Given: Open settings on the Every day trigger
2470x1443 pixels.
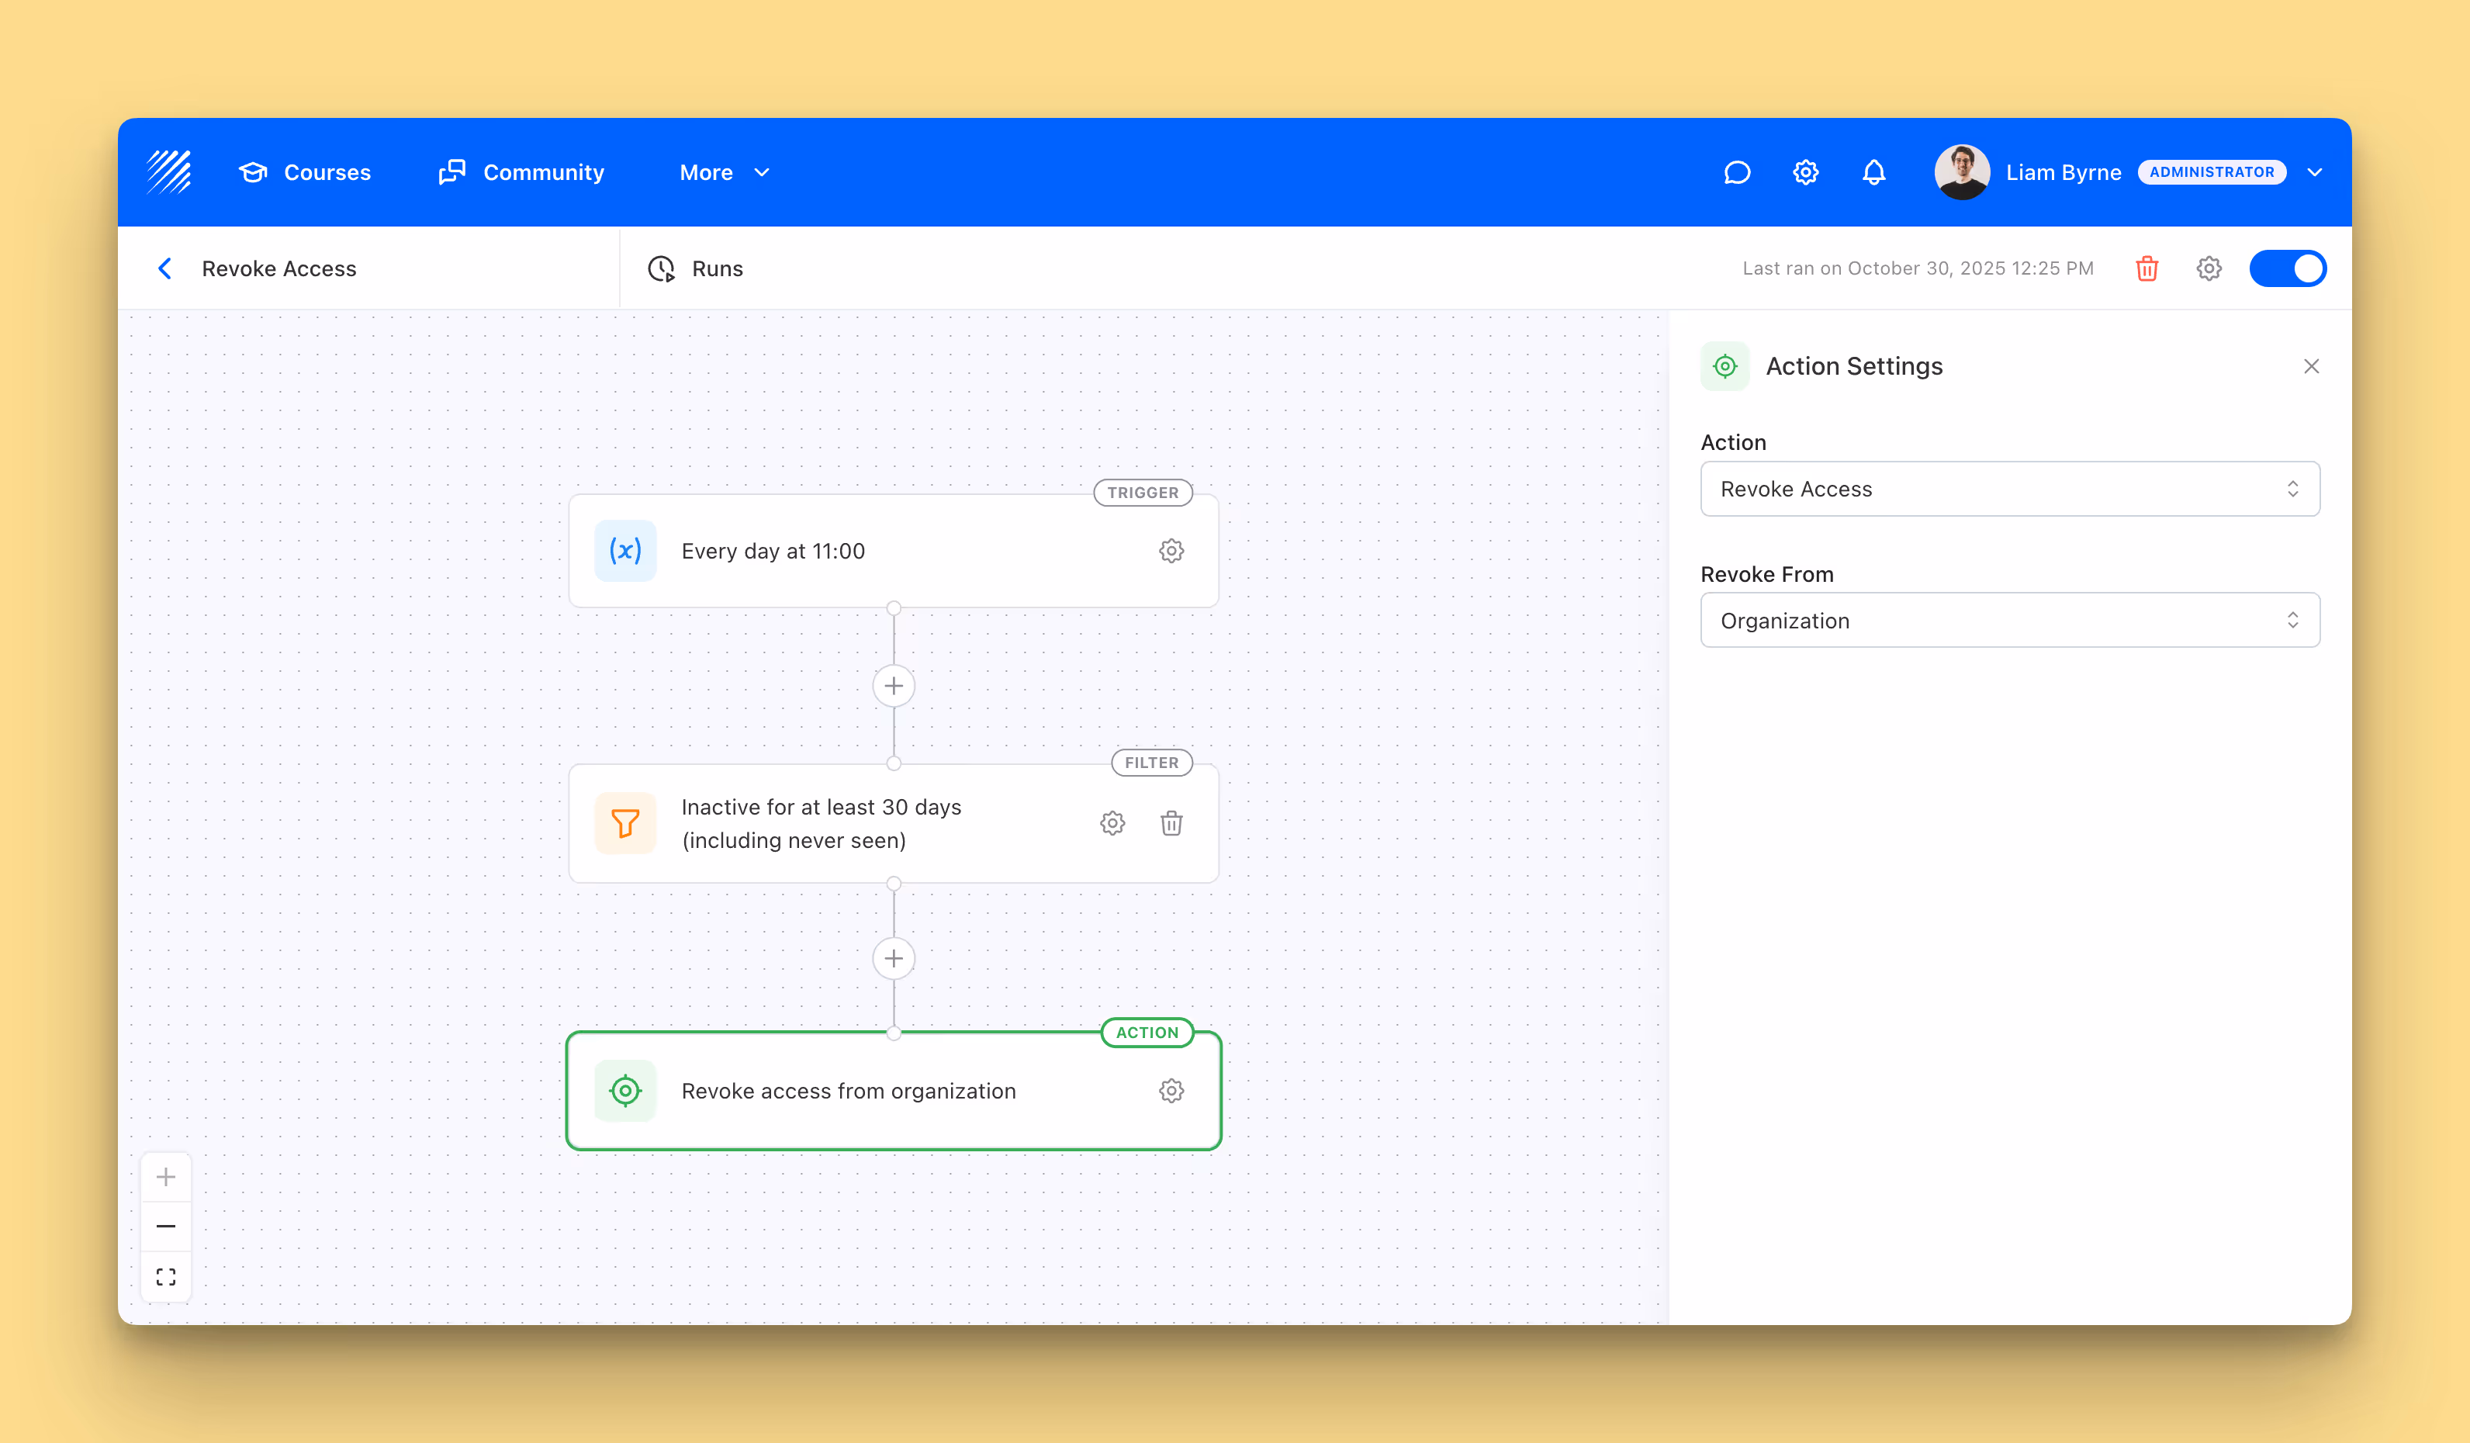Looking at the screenshot, I should [x=1171, y=551].
